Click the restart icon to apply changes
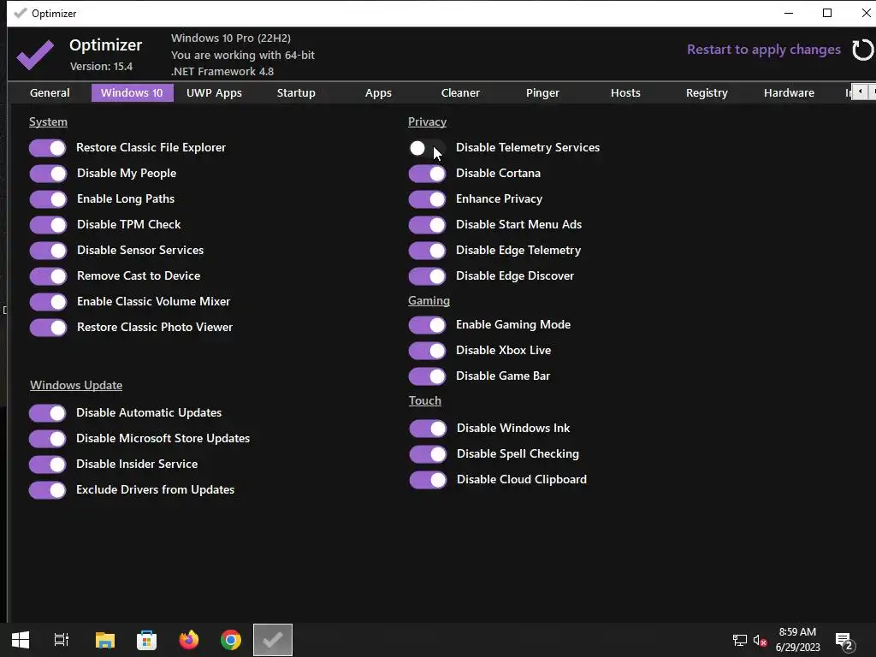The width and height of the screenshot is (876, 657). pyautogui.click(x=862, y=50)
